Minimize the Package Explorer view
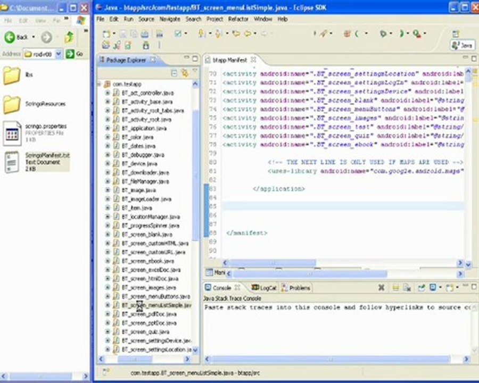Screen dimensions: 479x383 [x=187, y=57]
